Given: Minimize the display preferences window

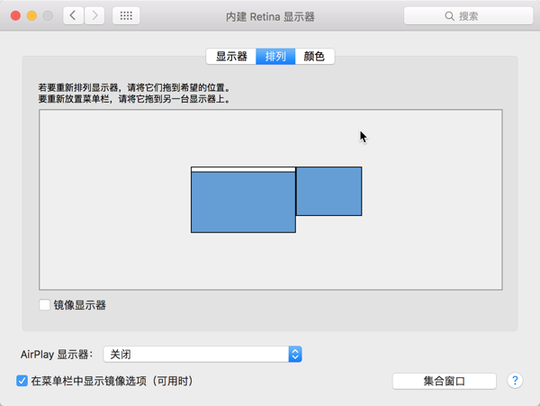Looking at the screenshot, I should pyautogui.click(x=31, y=16).
